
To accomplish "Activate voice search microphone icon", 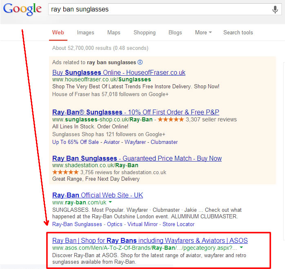I will pyautogui.click(x=275, y=9).
